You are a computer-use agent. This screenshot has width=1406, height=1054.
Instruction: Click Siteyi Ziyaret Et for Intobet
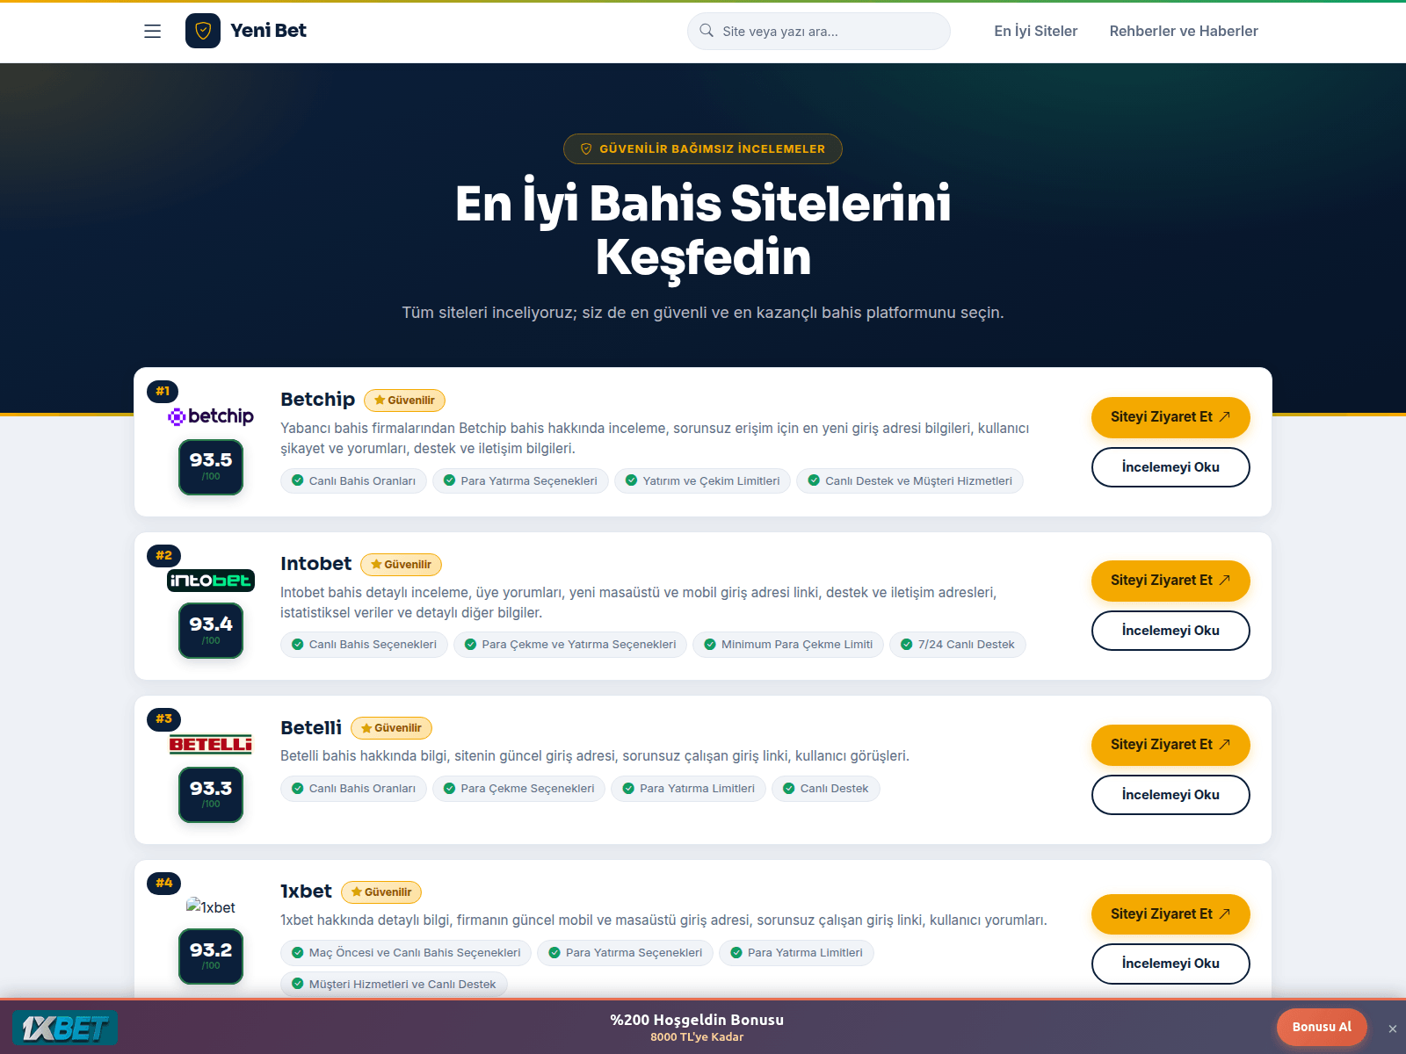1170,581
